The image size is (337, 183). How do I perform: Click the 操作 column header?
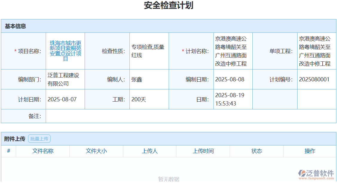point(310,151)
